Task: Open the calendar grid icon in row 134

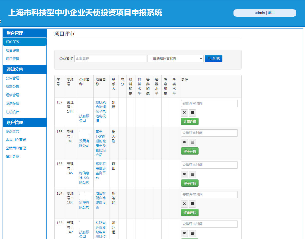Action: click(x=192, y=204)
